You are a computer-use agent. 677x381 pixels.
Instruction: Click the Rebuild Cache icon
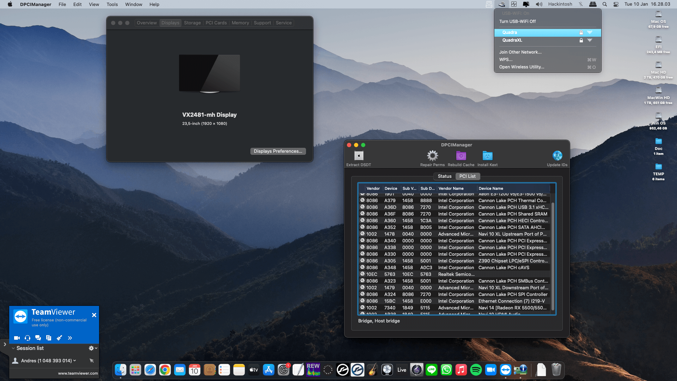461,156
